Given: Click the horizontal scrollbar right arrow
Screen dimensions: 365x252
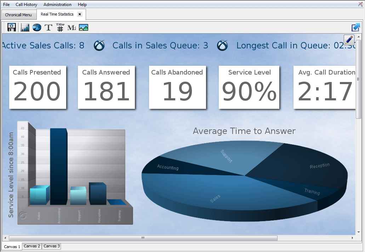Looking at the screenshot, I should [352, 238].
